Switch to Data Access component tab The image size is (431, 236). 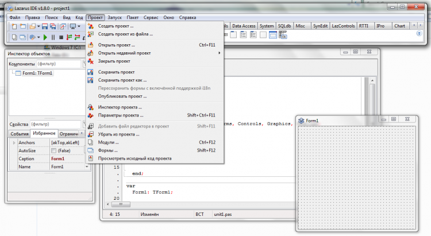tap(244, 26)
